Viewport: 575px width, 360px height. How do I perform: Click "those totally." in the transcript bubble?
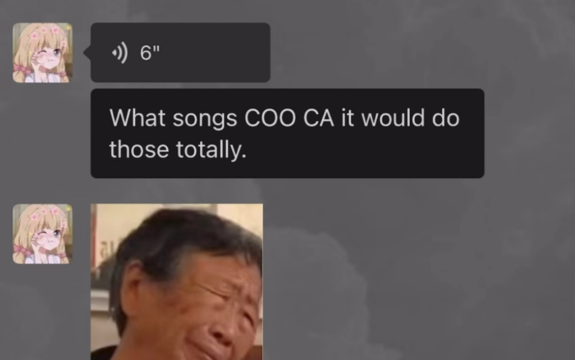(177, 150)
